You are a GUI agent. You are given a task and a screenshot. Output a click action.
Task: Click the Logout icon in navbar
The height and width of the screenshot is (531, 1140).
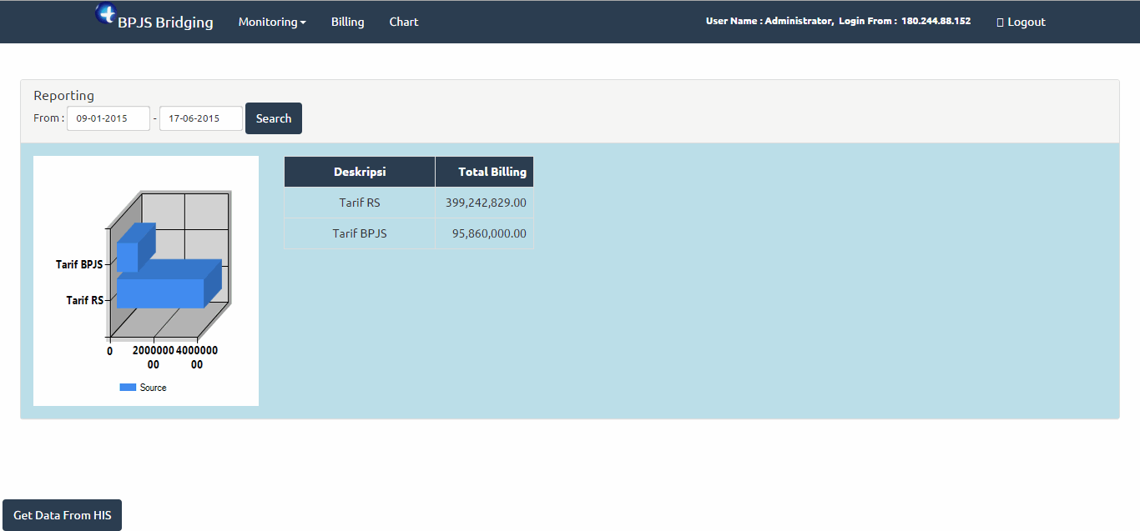point(1000,23)
